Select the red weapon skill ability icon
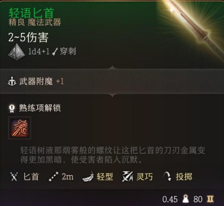The height and width of the screenshot is (206, 224). [x=20, y=128]
